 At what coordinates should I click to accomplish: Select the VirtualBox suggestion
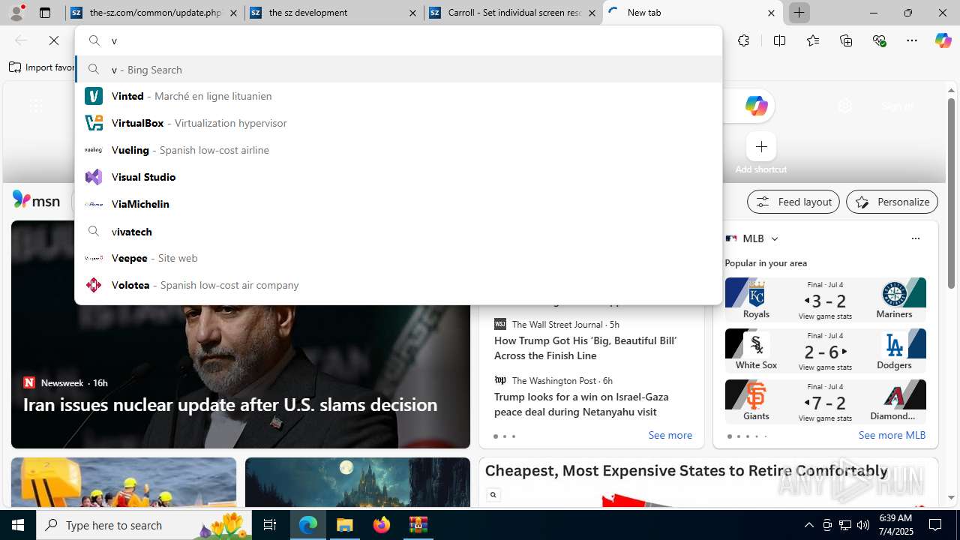pyautogui.click(x=398, y=123)
